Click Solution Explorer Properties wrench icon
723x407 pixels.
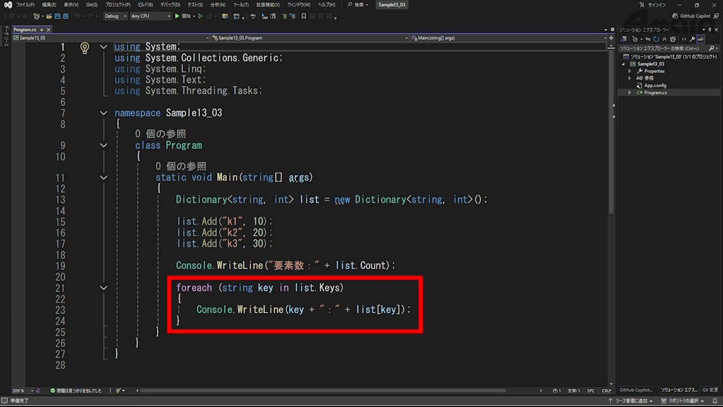[x=692, y=39]
